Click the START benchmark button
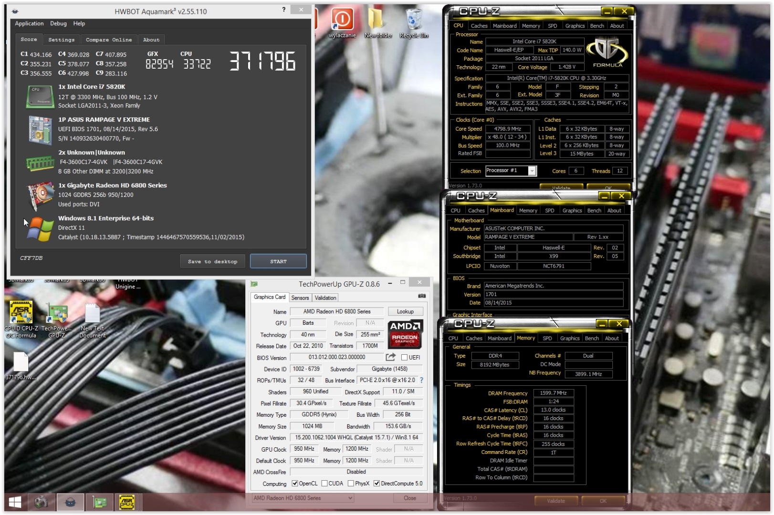Viewport: 774px width, 515px height. 278,261
